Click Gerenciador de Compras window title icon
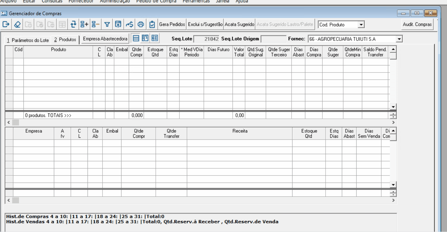447x232 pixels. click(4, 13)
